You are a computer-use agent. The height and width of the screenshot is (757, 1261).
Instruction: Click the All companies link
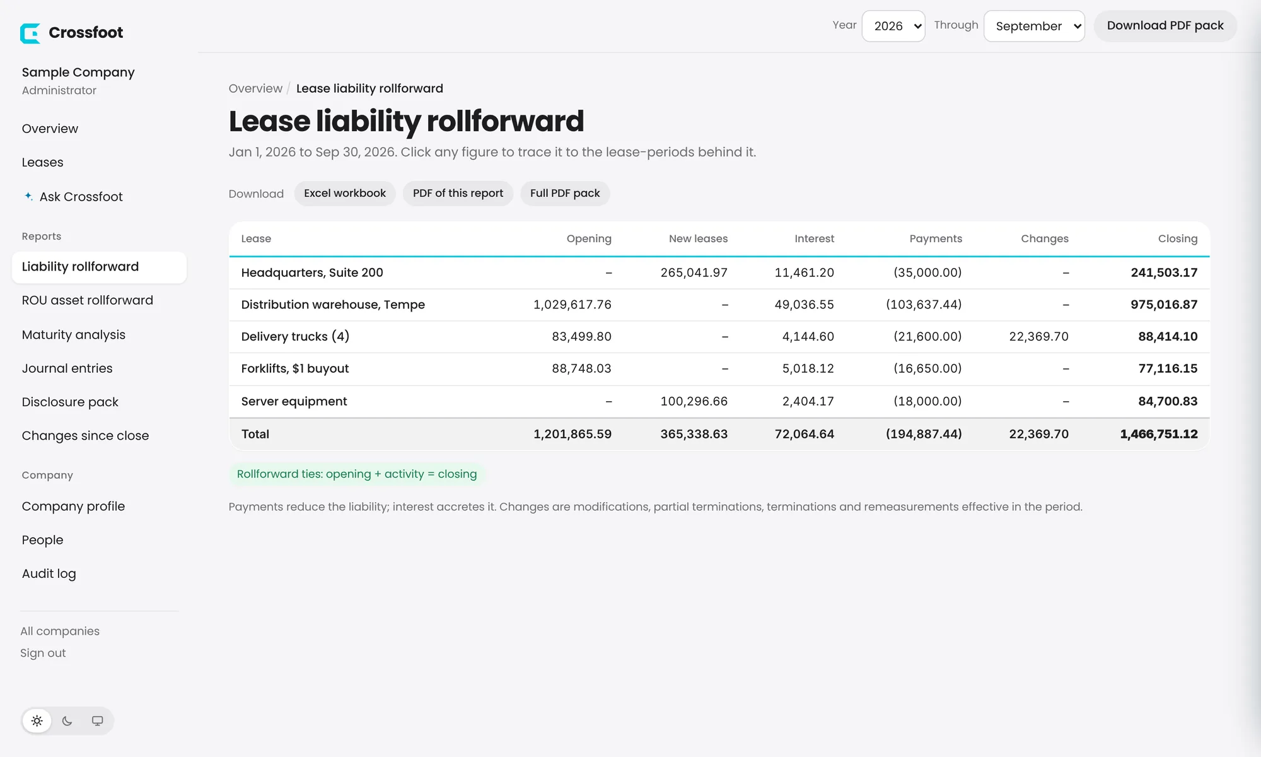click(x=60, y=631)
